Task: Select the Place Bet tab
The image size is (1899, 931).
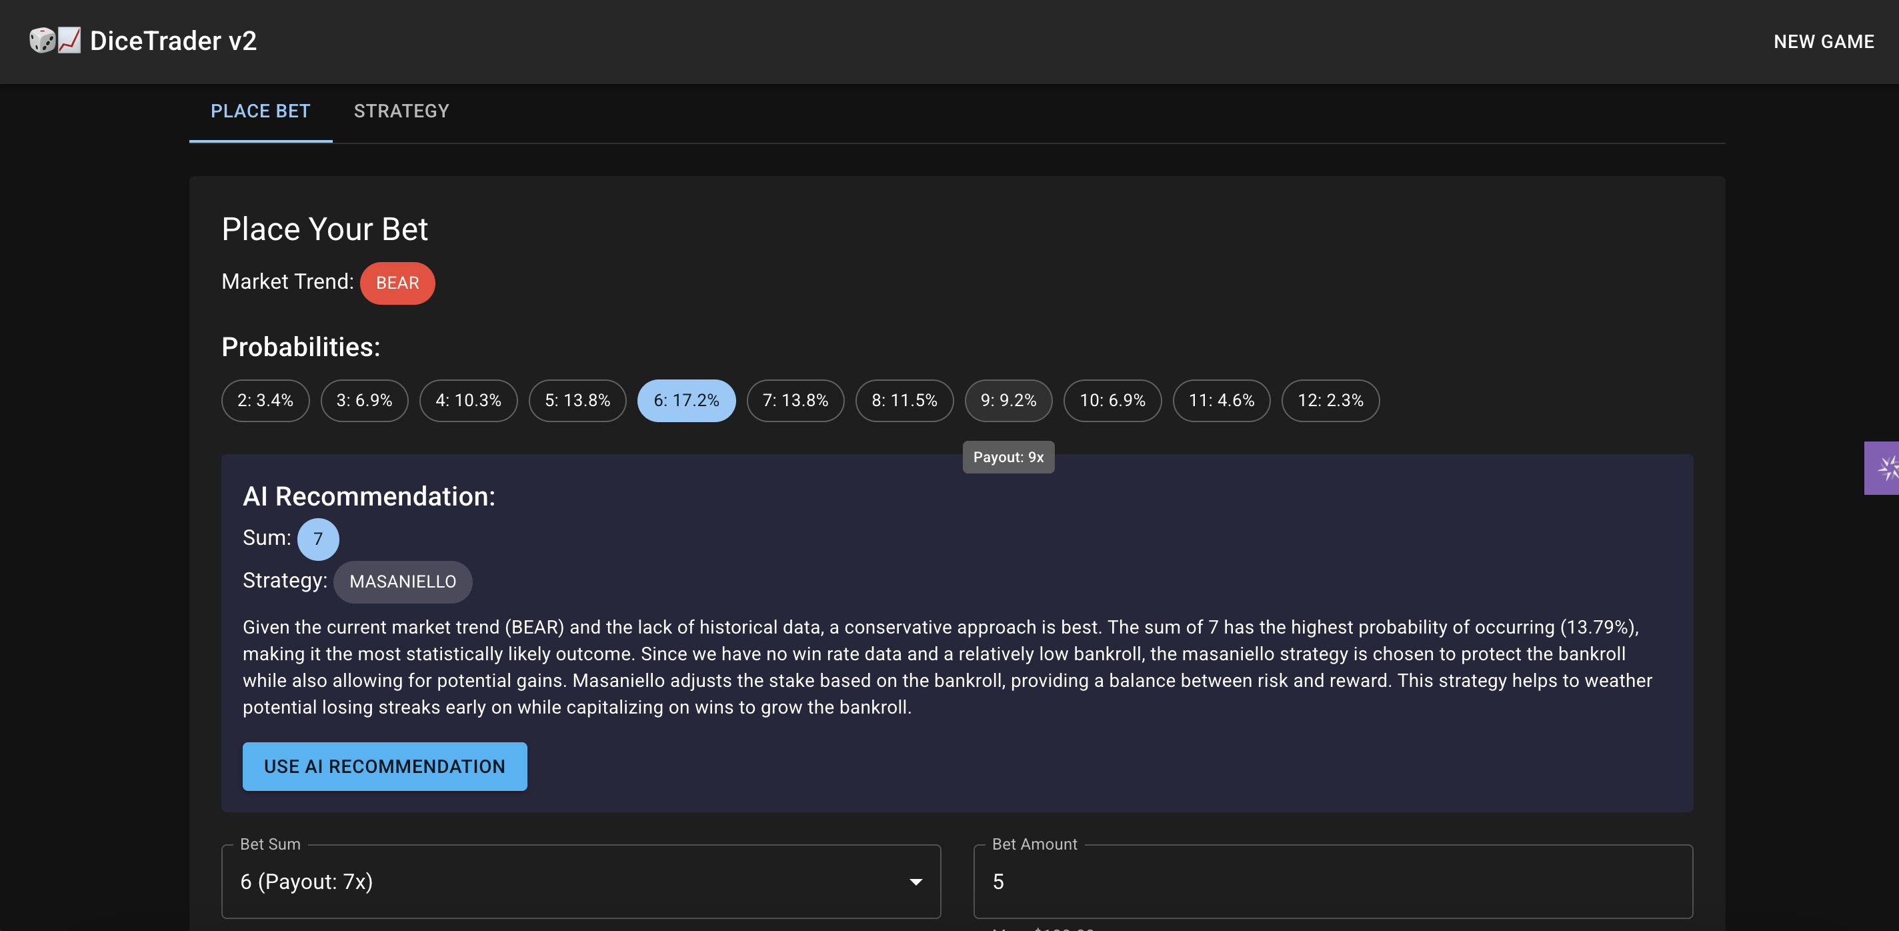Action: [x=260, y=111]
